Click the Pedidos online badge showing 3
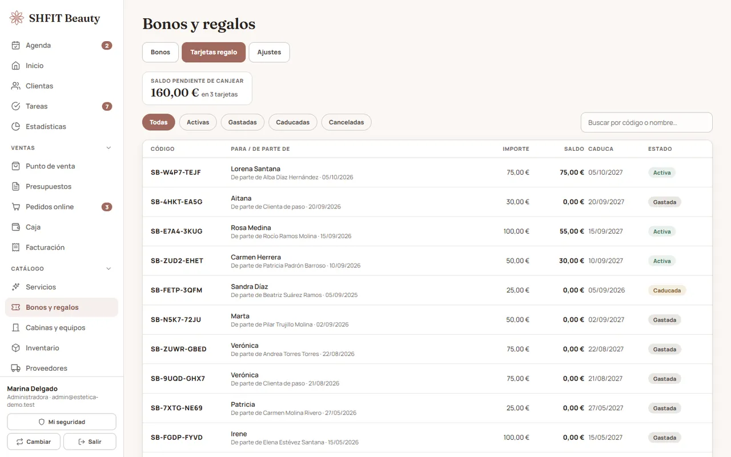 coord(107,207)
